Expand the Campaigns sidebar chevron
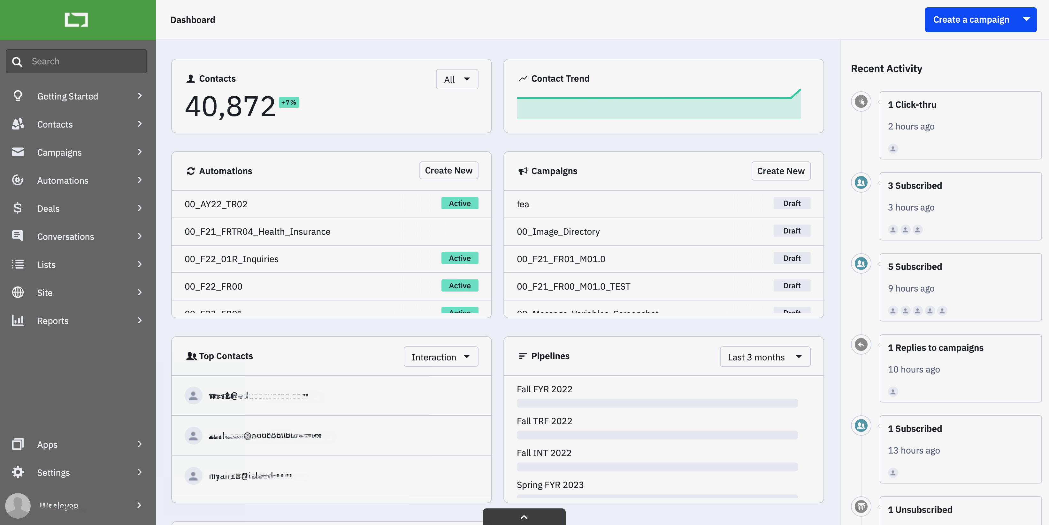1049x525 pixels. (x=140, y=152)
